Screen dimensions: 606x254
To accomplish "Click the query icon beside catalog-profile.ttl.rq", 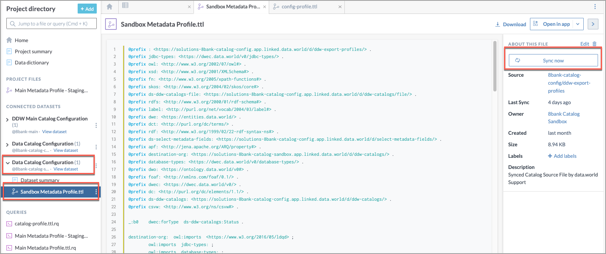I will point(9,223).
